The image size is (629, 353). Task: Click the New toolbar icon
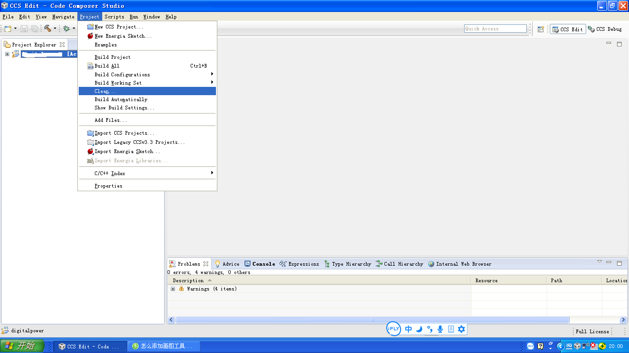click(x=7, y=28)
